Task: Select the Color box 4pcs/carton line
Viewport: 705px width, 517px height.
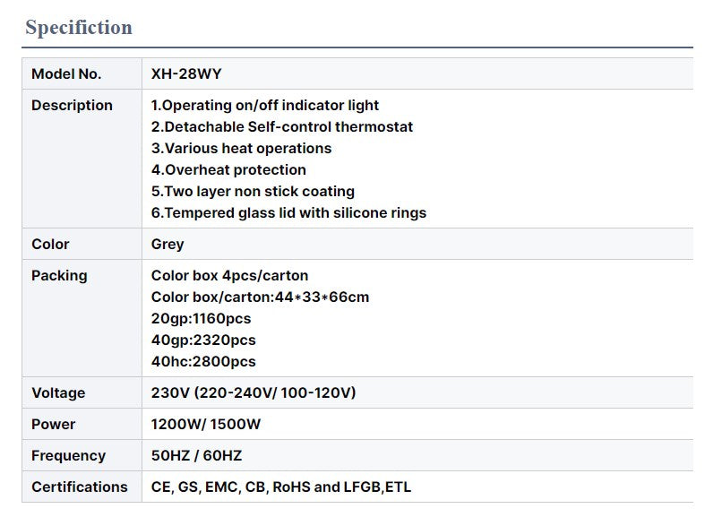Action: (229, 276)
